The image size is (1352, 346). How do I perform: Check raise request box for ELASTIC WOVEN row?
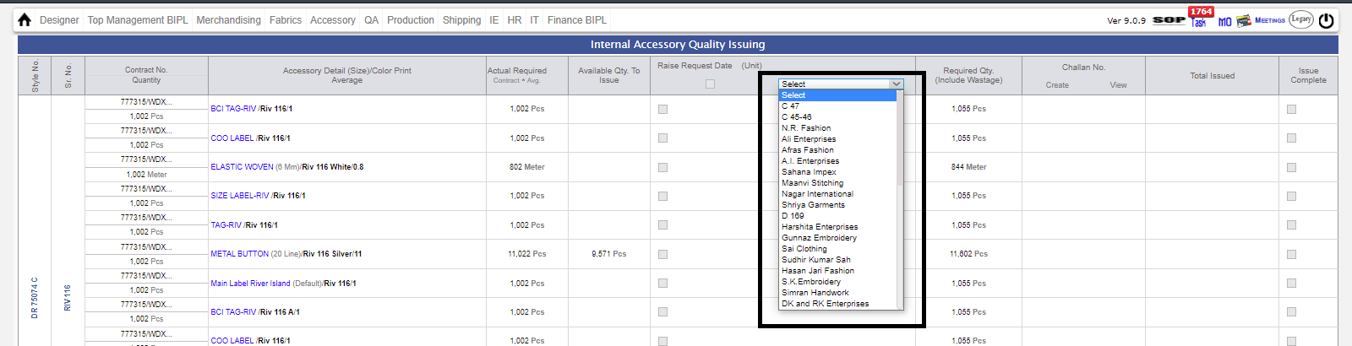[x=662, y=167]
